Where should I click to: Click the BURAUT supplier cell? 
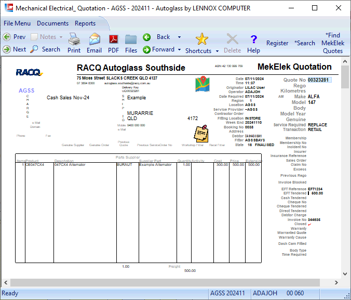coord(128,165)
